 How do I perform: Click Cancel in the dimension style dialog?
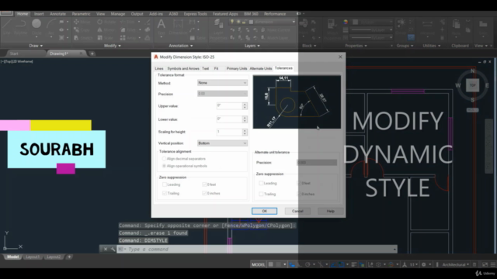click(x=297, y=211)
